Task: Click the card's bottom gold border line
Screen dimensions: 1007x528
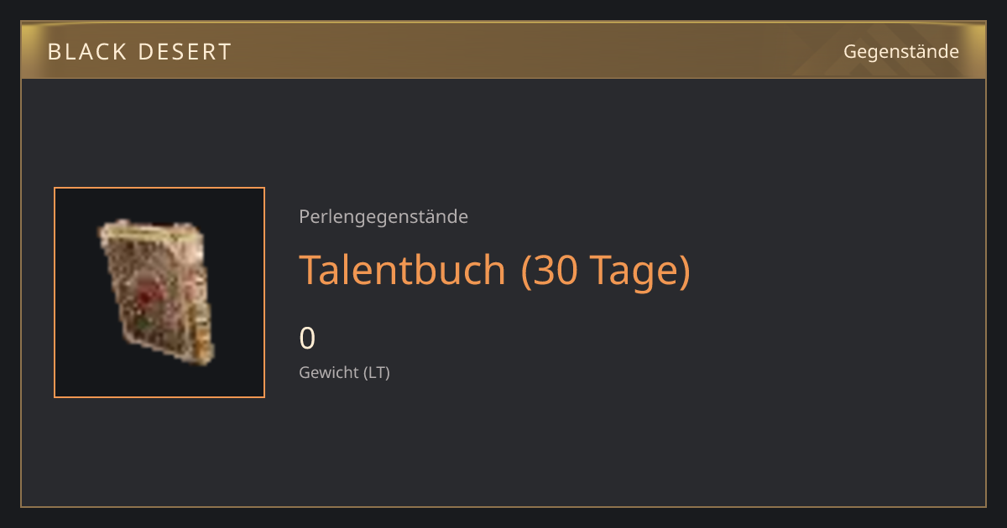Action: click(x=503, y=506)
